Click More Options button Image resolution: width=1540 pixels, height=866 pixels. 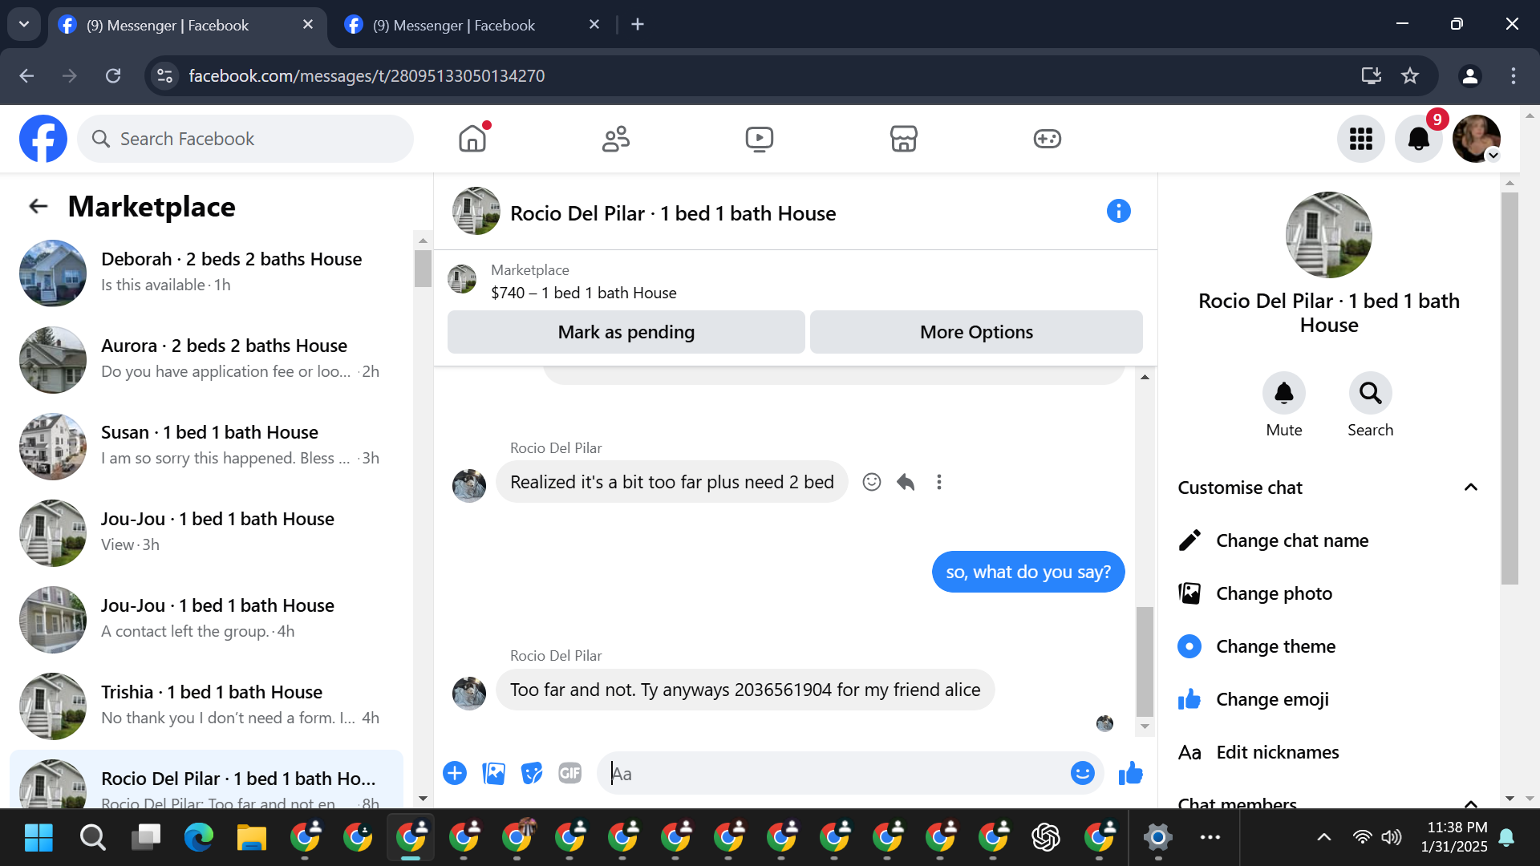click(x=976, y=332)
